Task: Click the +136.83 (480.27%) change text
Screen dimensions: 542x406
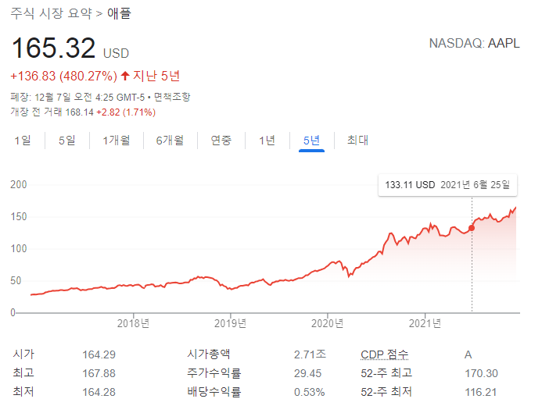Action: point(64,76)
